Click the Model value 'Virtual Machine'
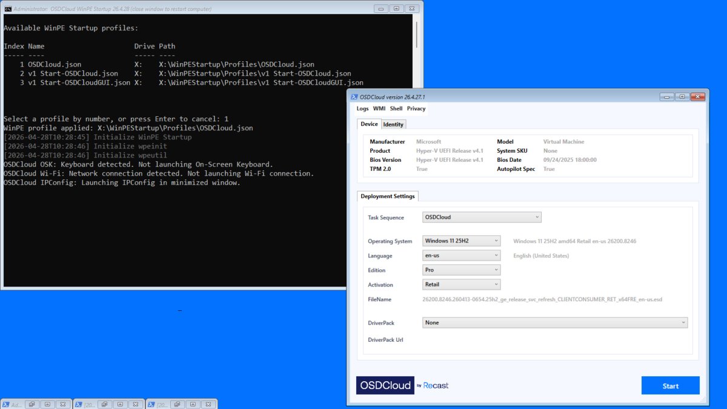 click(563, 142)
